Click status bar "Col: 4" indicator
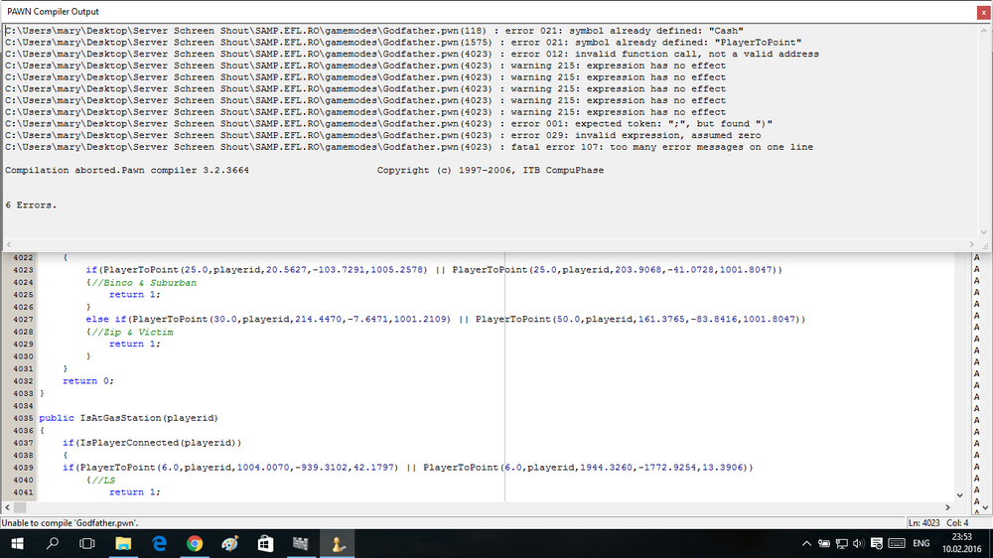The width and height of the screenshot is (993, 558). tap(957, 523)
